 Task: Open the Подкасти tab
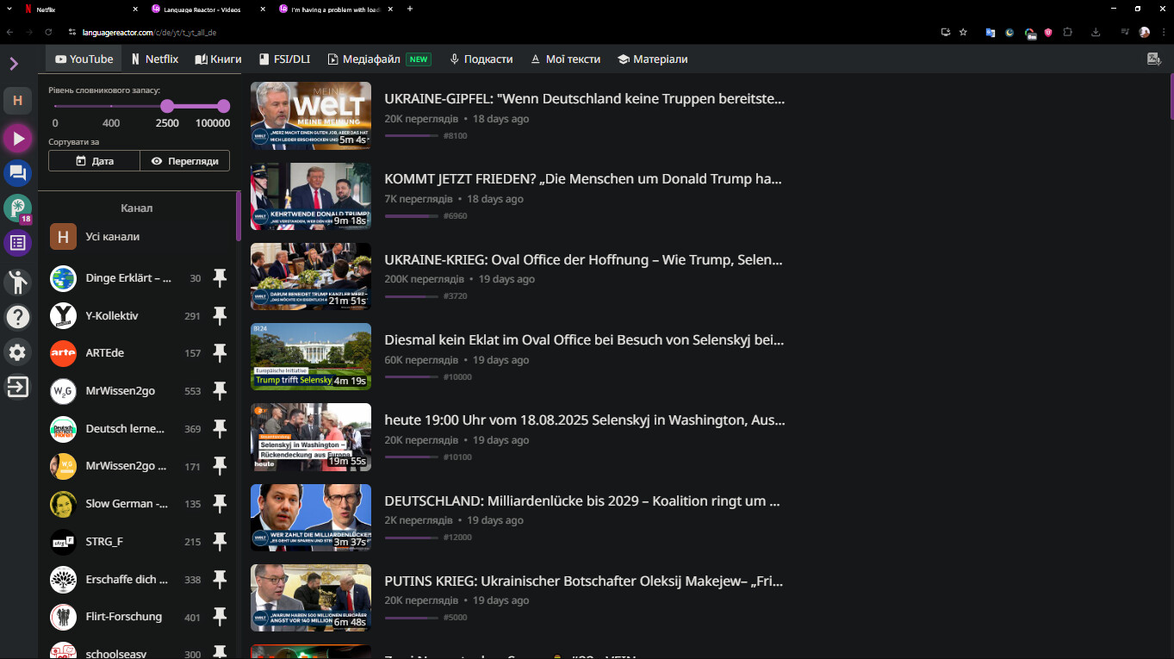click(481, 59)
